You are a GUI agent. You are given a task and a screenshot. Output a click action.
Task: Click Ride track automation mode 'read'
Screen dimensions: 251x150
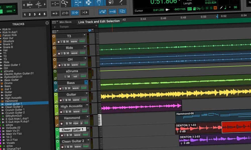pos(82,53)
